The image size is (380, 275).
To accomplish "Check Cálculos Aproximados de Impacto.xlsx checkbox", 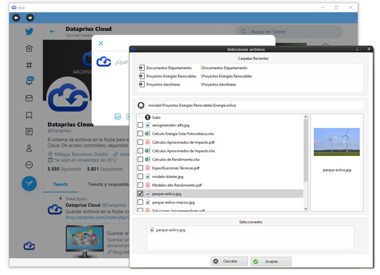I will tap(140, 151).
